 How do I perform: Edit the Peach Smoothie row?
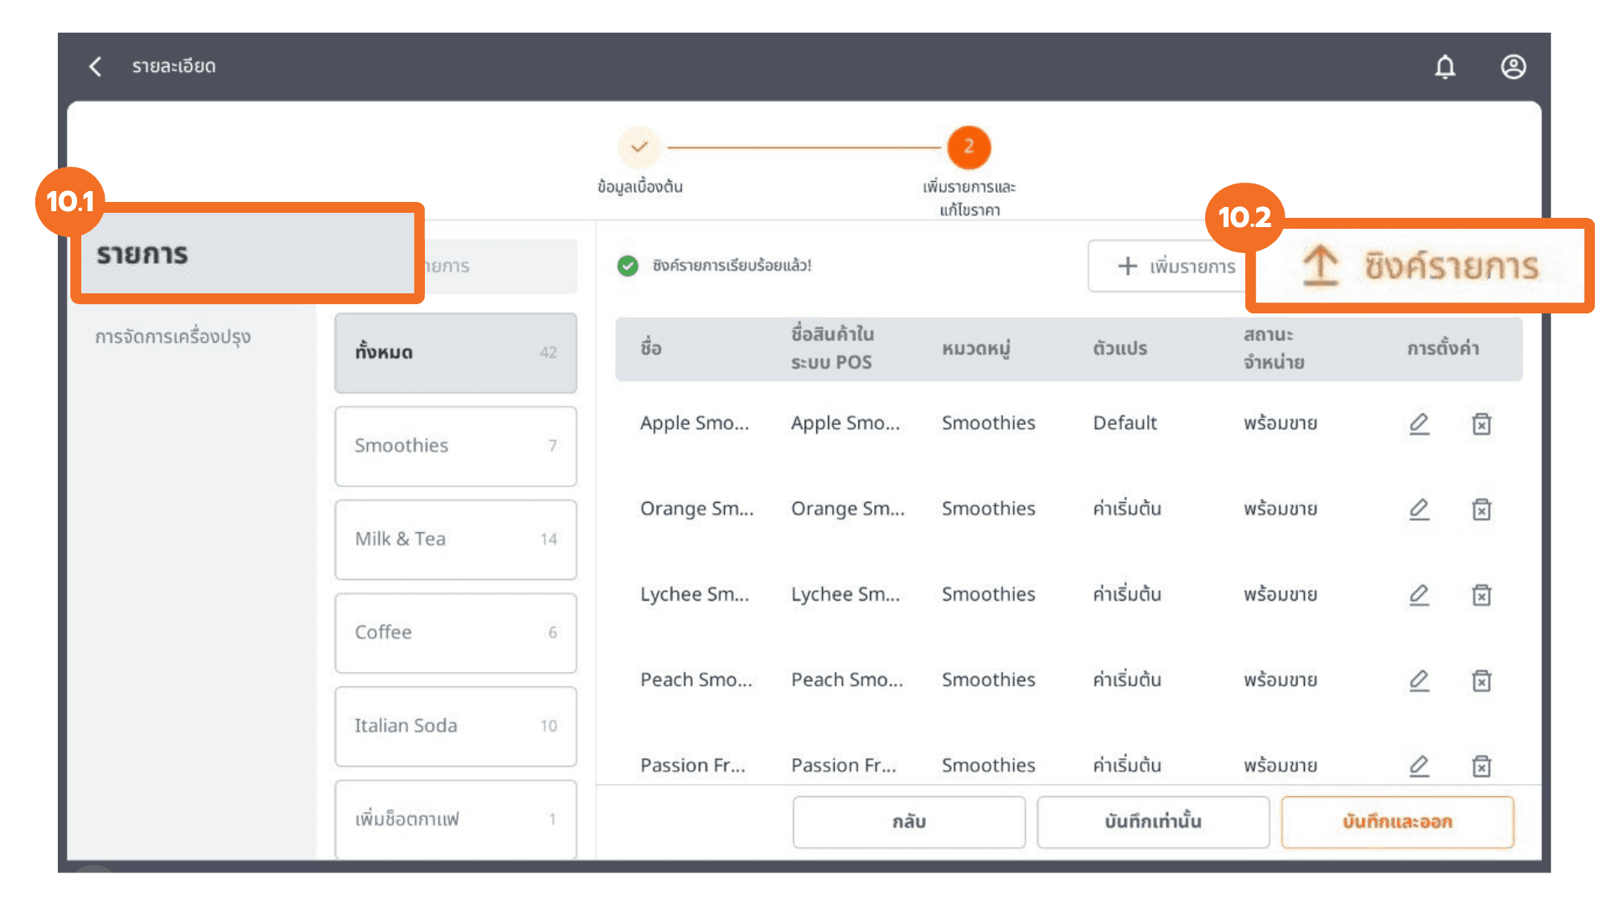tap(1419, 680)
